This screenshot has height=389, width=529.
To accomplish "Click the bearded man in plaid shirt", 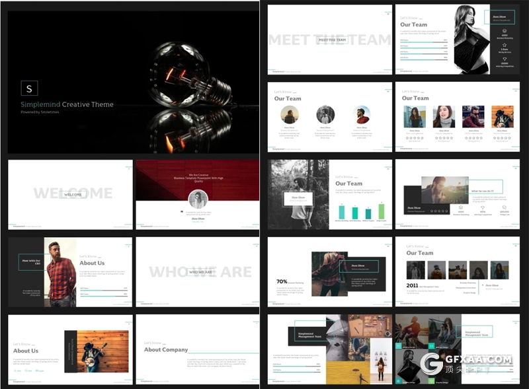I will tap(61, 272).
